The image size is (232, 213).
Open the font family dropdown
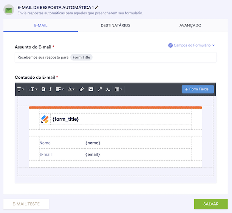pyautogui.click(x=21, y=89)
